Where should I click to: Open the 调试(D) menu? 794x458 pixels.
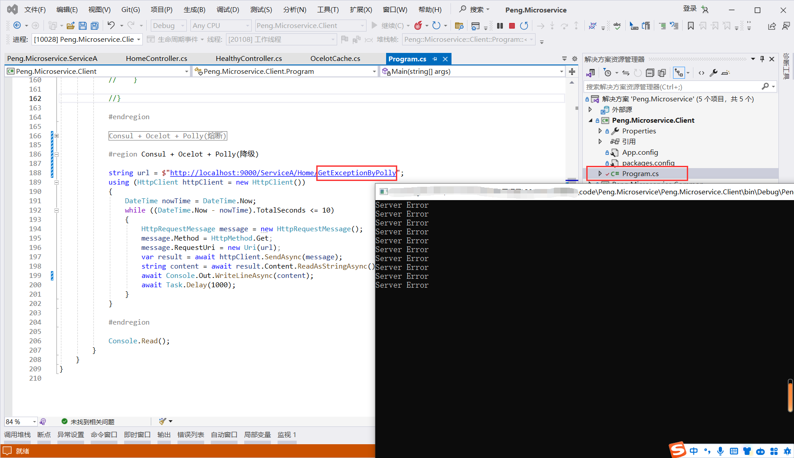[x=228, y=10]
